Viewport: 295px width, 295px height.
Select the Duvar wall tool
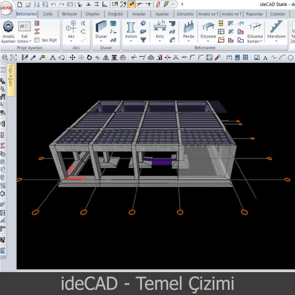pos(101,29)
